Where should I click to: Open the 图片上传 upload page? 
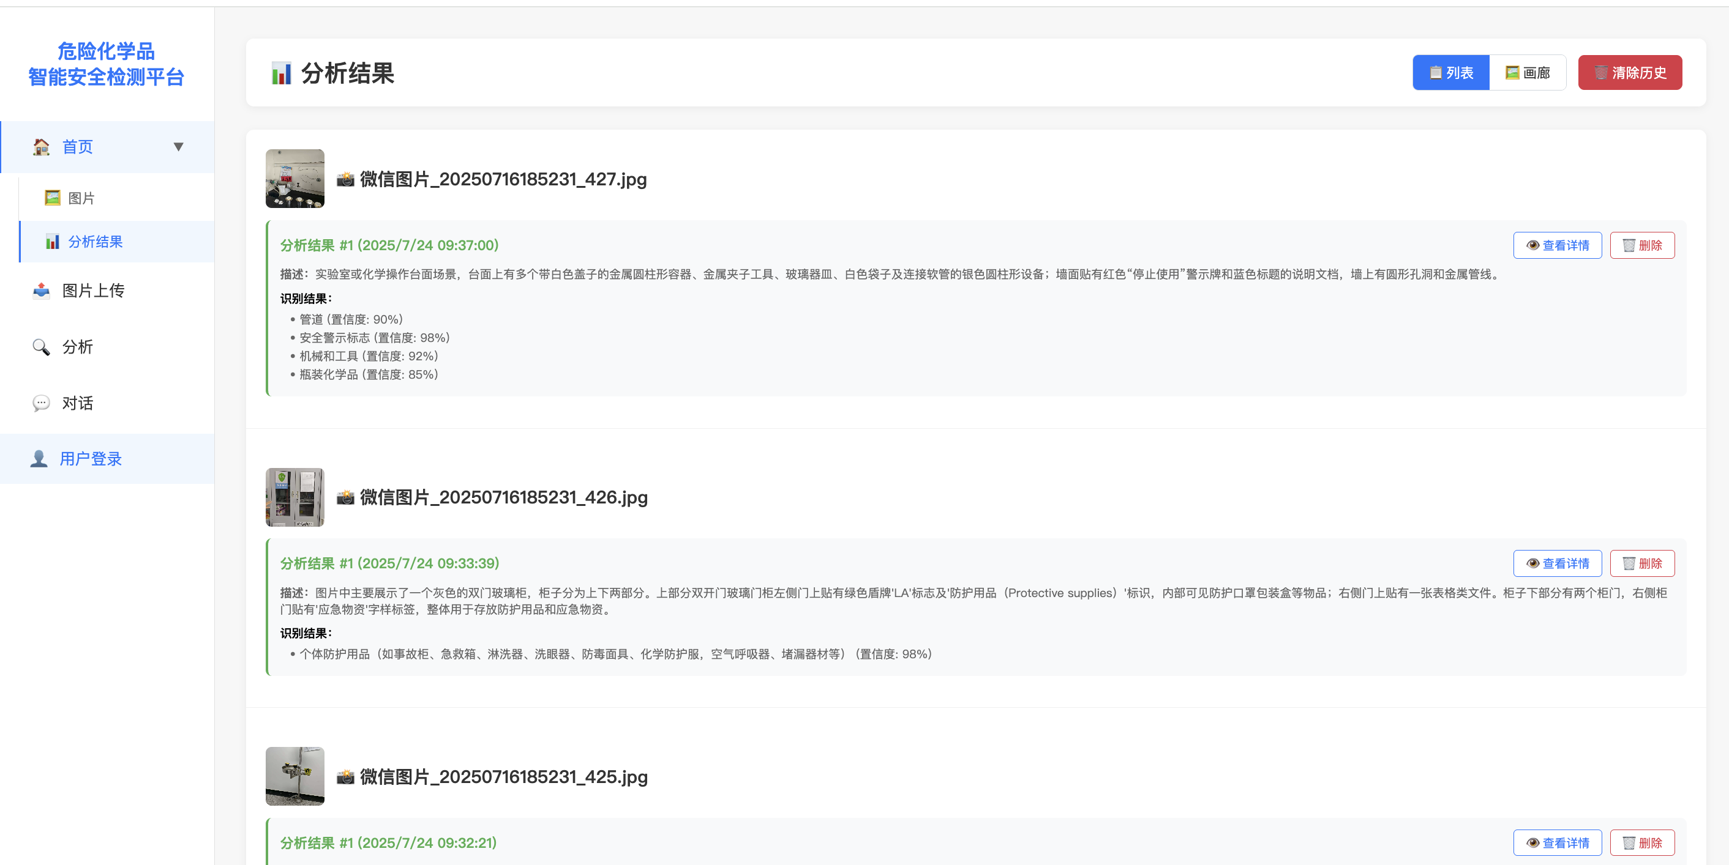(x=92, y=291)
